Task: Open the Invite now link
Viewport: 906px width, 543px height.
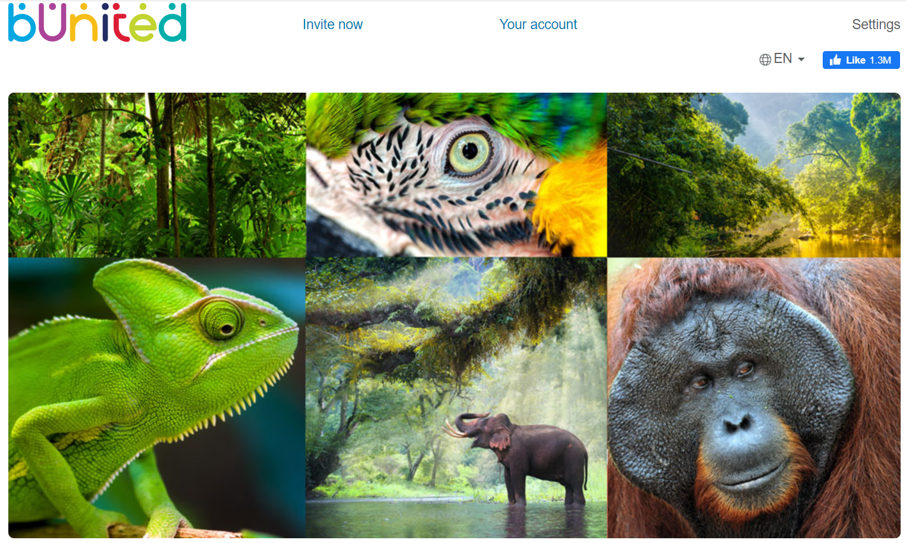Action: 333,24
